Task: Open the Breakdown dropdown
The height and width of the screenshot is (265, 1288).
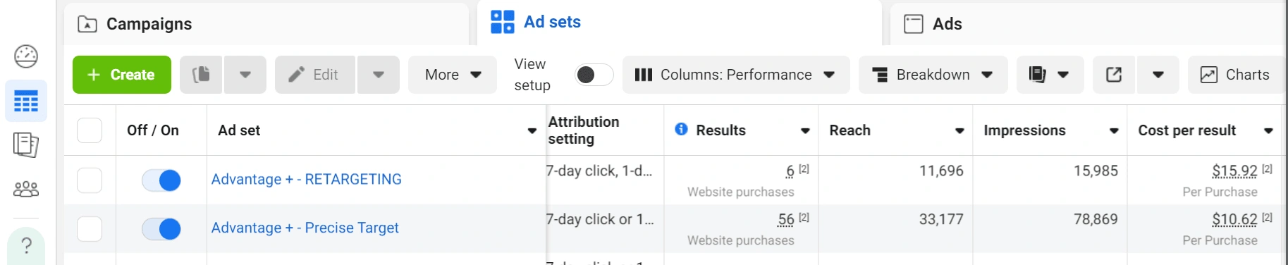Action: (933, 75)
